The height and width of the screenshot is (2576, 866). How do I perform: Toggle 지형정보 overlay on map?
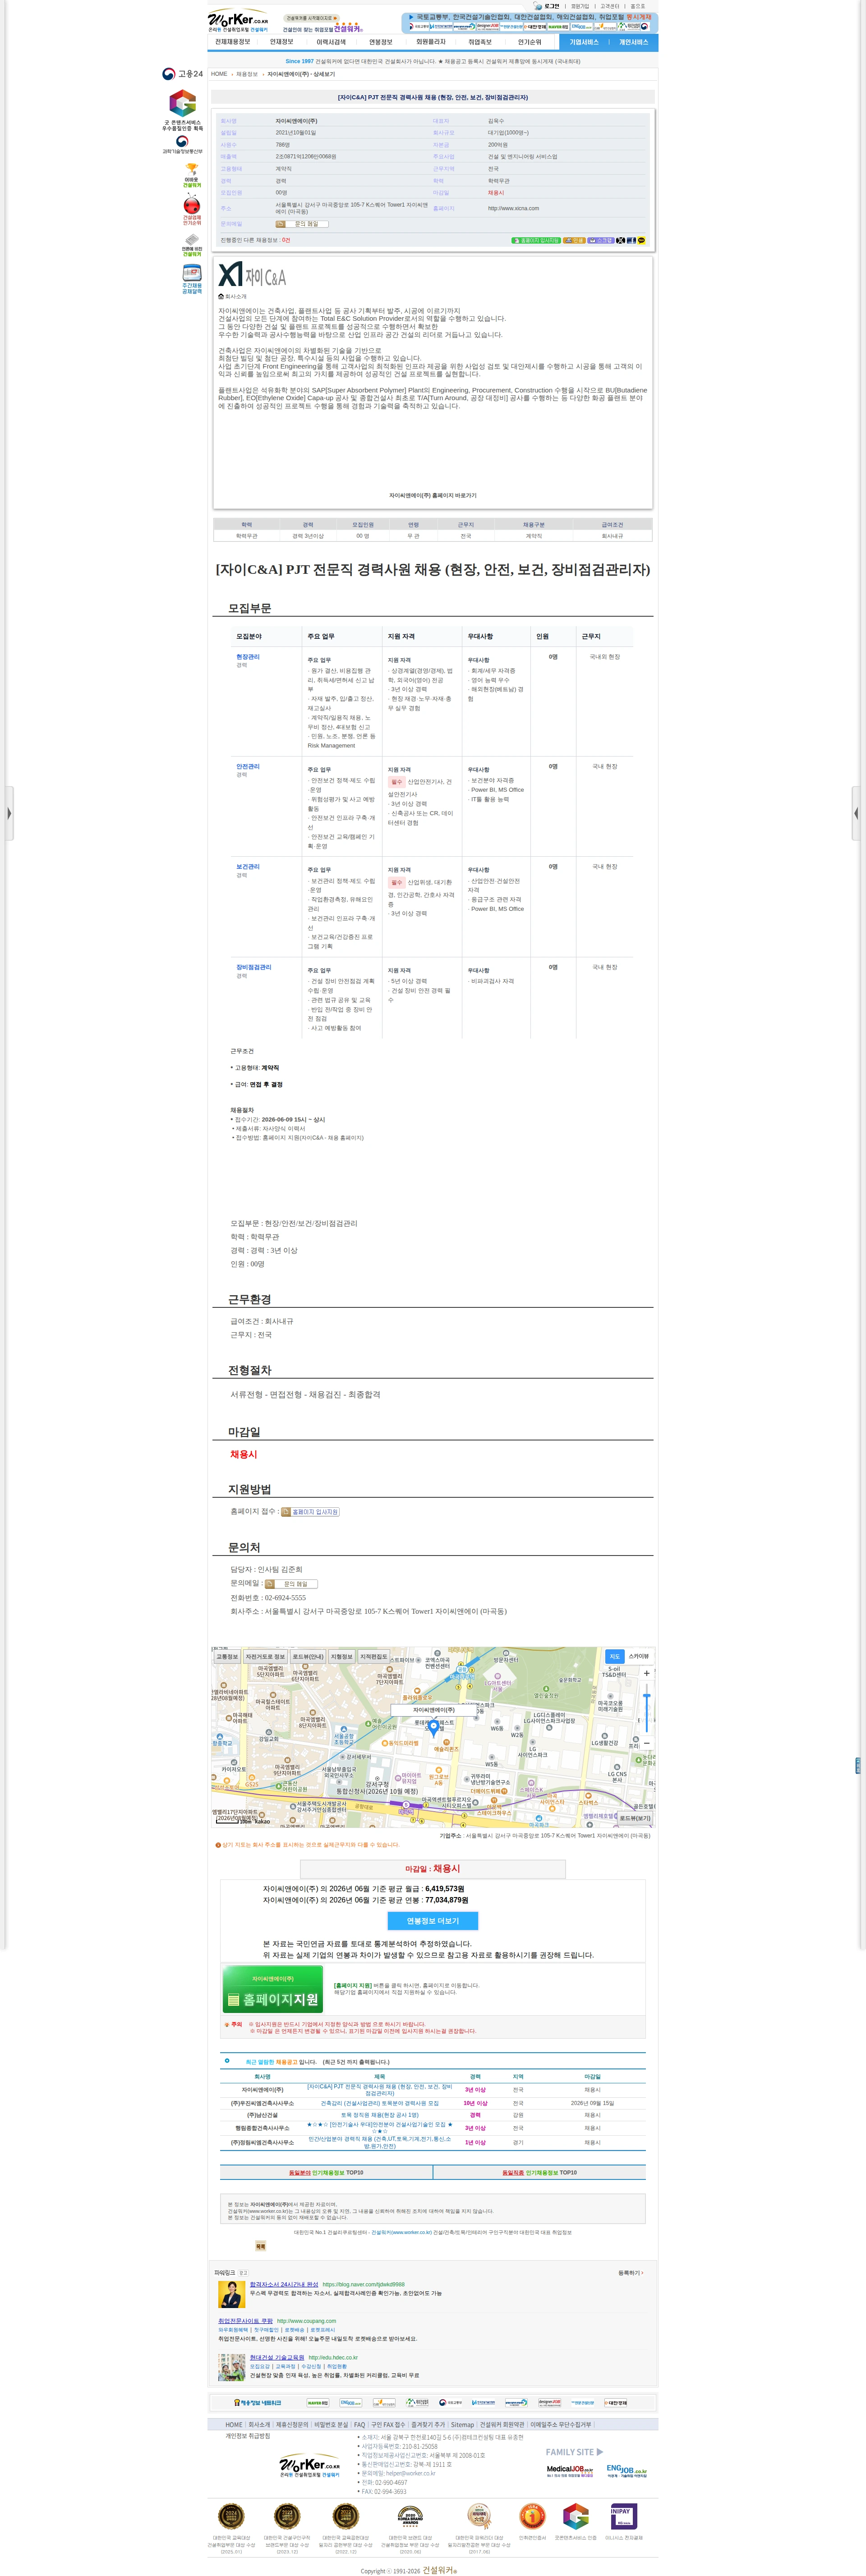point(342,1657)
